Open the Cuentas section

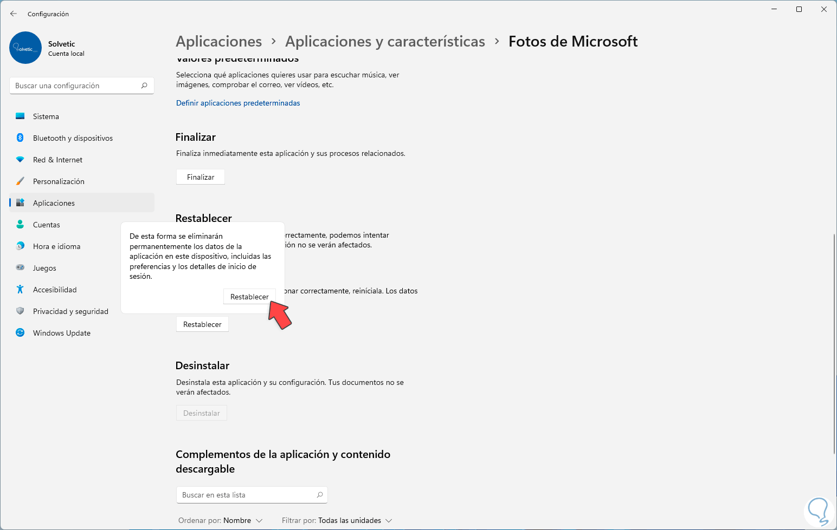pos(82,225)
